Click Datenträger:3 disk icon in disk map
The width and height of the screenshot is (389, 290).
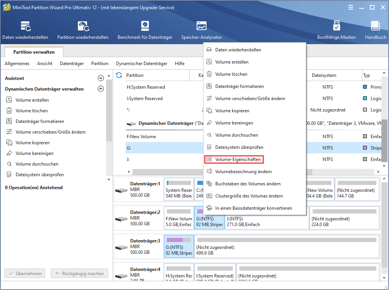[x=121, y=247]
